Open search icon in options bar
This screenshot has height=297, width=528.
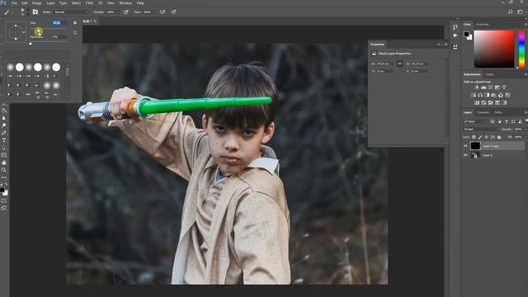click(x=510, y=12)
